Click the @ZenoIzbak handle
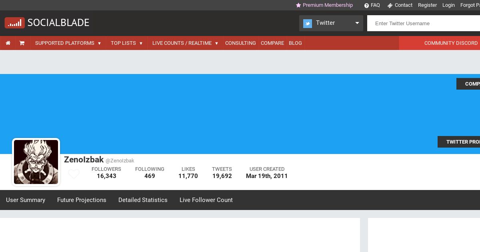This screenshot has height=252, width=480. pos(120,161)
